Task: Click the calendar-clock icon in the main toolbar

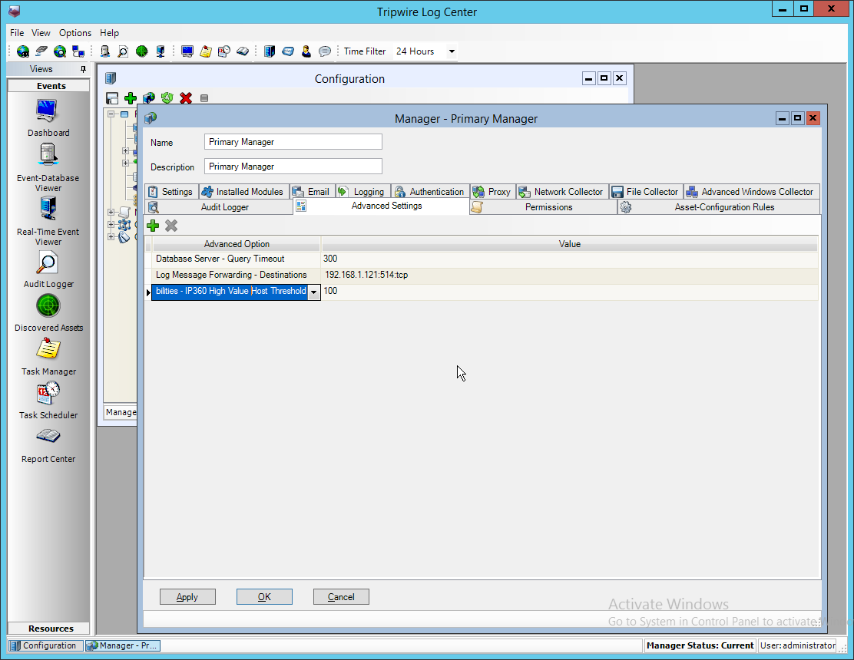Action: [x=224, y=51]
